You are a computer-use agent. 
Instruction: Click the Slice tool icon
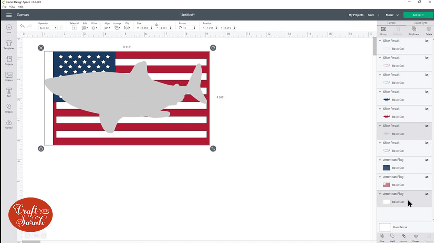382,236
